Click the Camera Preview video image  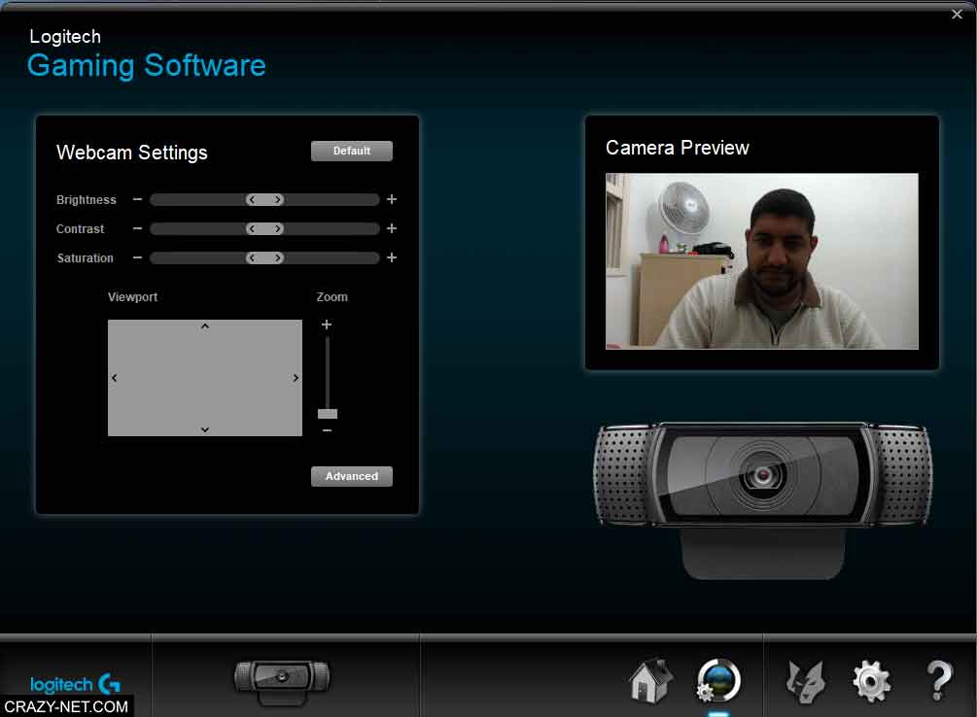(x=761, y=261)
